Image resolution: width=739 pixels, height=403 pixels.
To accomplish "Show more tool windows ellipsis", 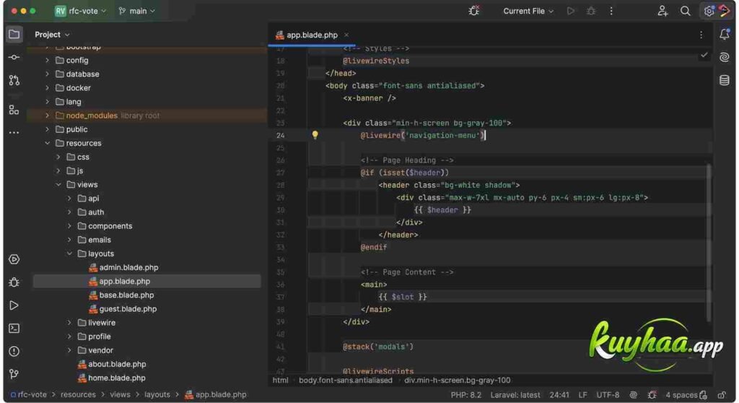I will click(x=14, y=133).
